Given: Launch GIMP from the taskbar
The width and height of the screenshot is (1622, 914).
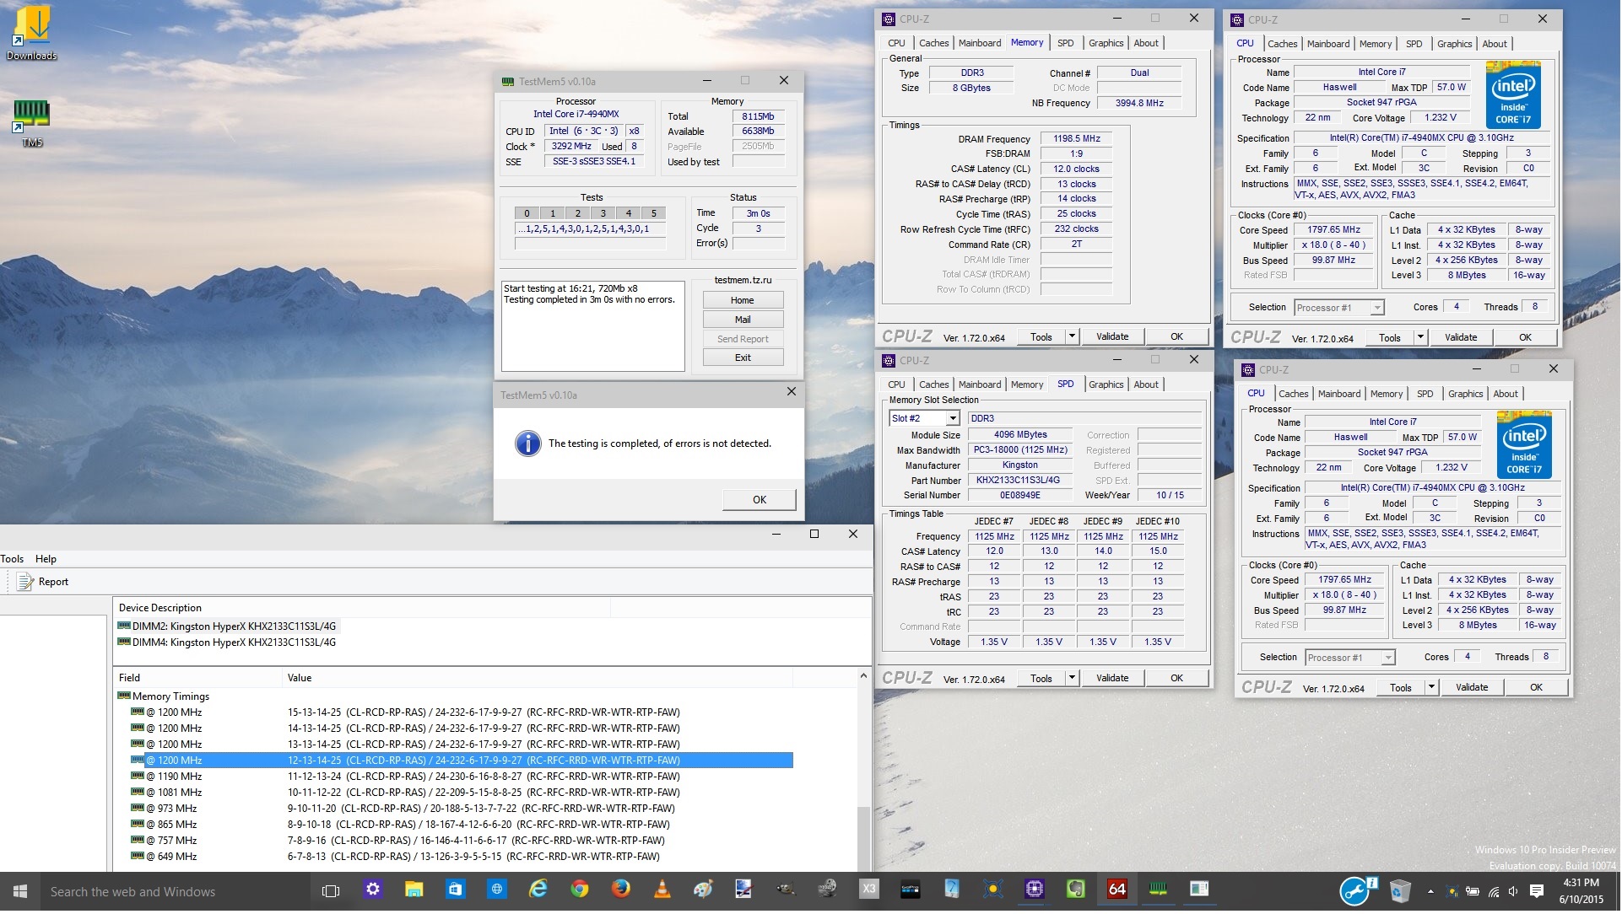Looking at the screenshot, I should click(787, 891).
